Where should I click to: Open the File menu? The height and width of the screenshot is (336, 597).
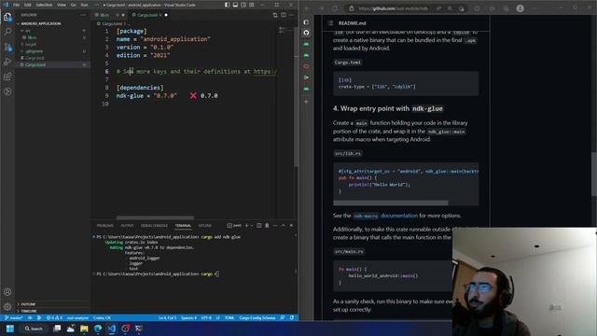17,5
